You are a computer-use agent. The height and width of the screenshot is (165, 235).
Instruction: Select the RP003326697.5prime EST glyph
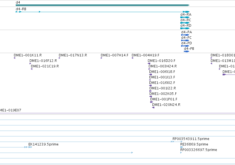point(181,153)
